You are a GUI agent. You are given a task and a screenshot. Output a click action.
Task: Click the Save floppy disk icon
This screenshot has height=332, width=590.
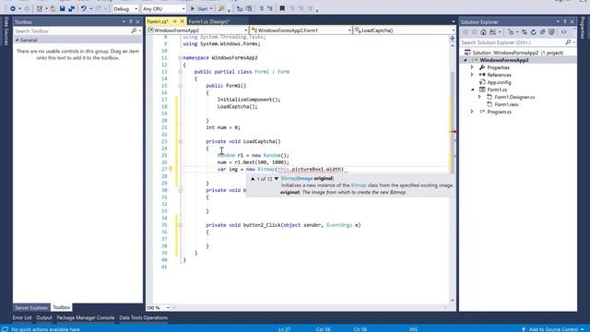tap(63, 8)
